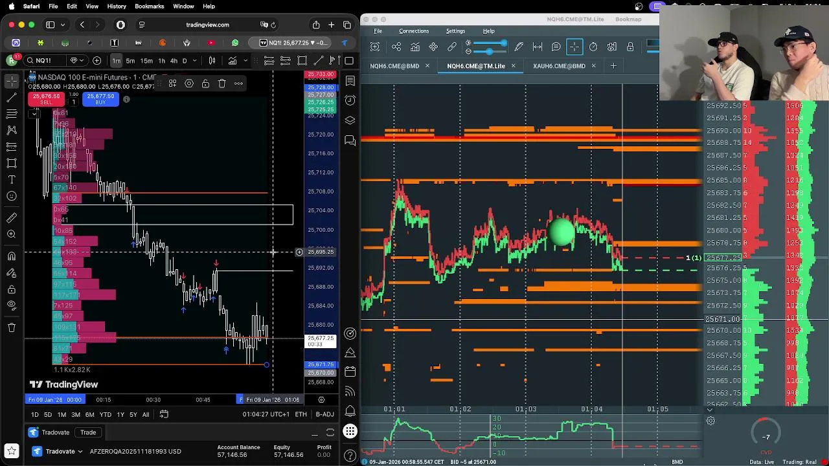Viewport: 829px width, 466px height.
Task: Open more options dots in floating drawing toolbar
Action: point(238,83)
